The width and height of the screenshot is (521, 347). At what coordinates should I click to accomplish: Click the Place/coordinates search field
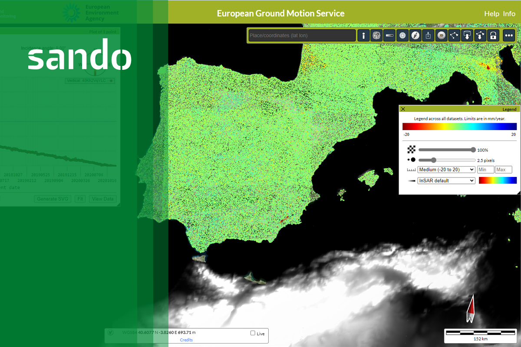point(302,36)
